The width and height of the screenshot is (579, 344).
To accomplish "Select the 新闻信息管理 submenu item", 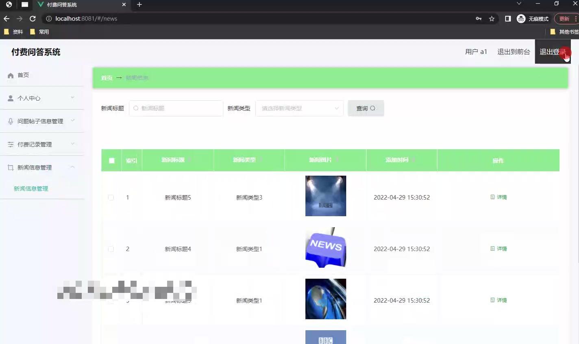I will [x=31, y=189].
